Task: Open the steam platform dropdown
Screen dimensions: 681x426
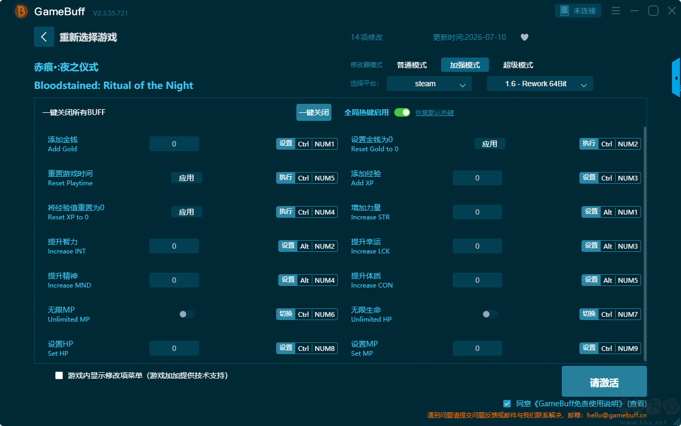Action: point(429,84)
